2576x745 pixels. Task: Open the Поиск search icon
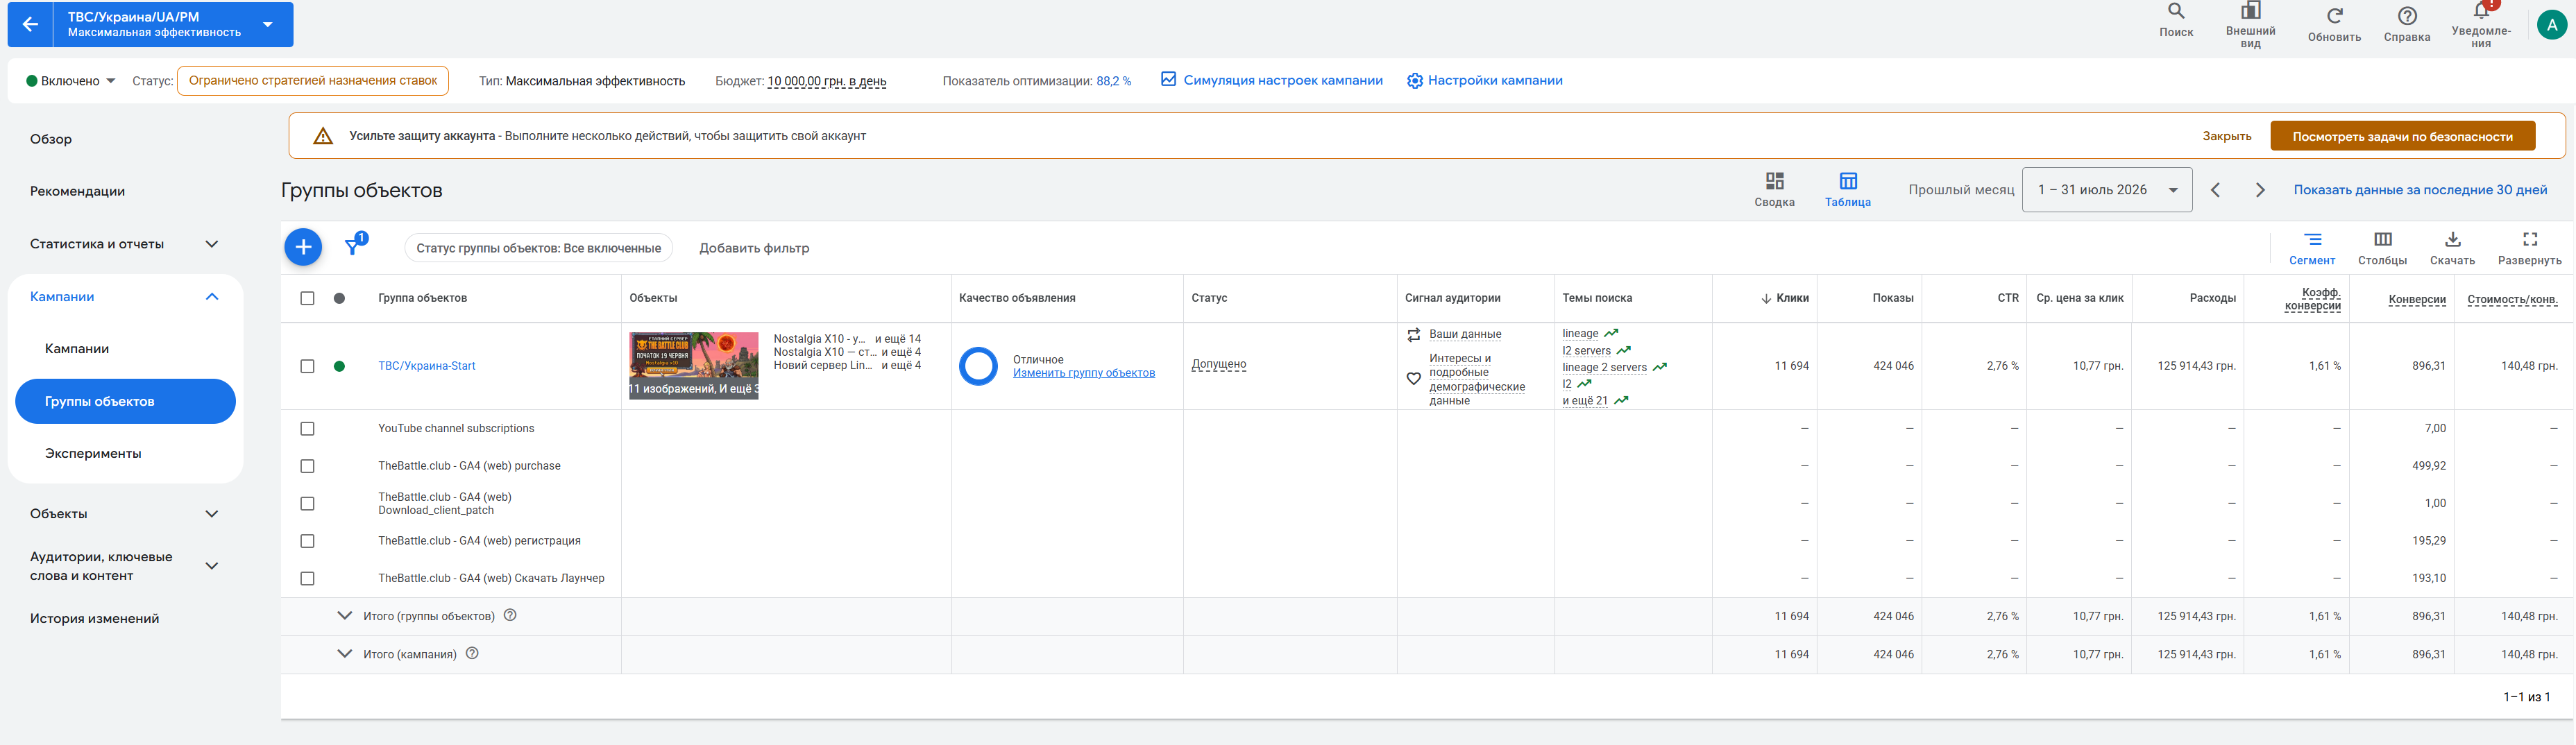pyautogui.click(x=2176, y=11)
